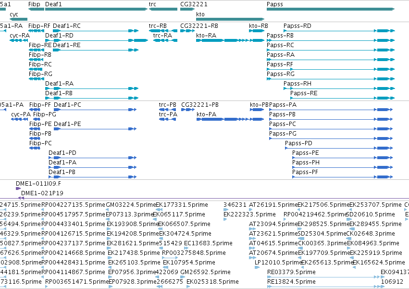Select the Papss gene label

coord(274,4)
